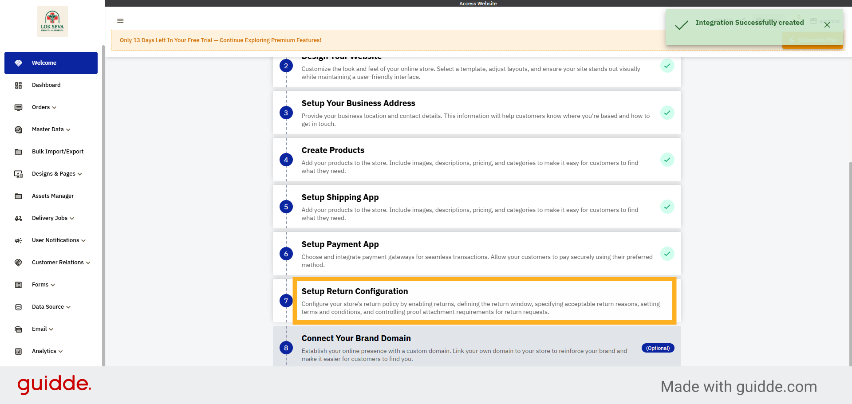This screenshot has height=404, width=852.
Task: Click the 'Customize the look and feel' description text
Action: coord(471,73)
